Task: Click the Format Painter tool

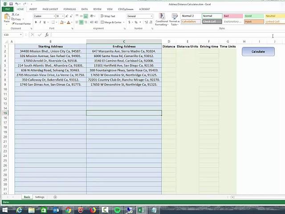Action: point(22,24)
